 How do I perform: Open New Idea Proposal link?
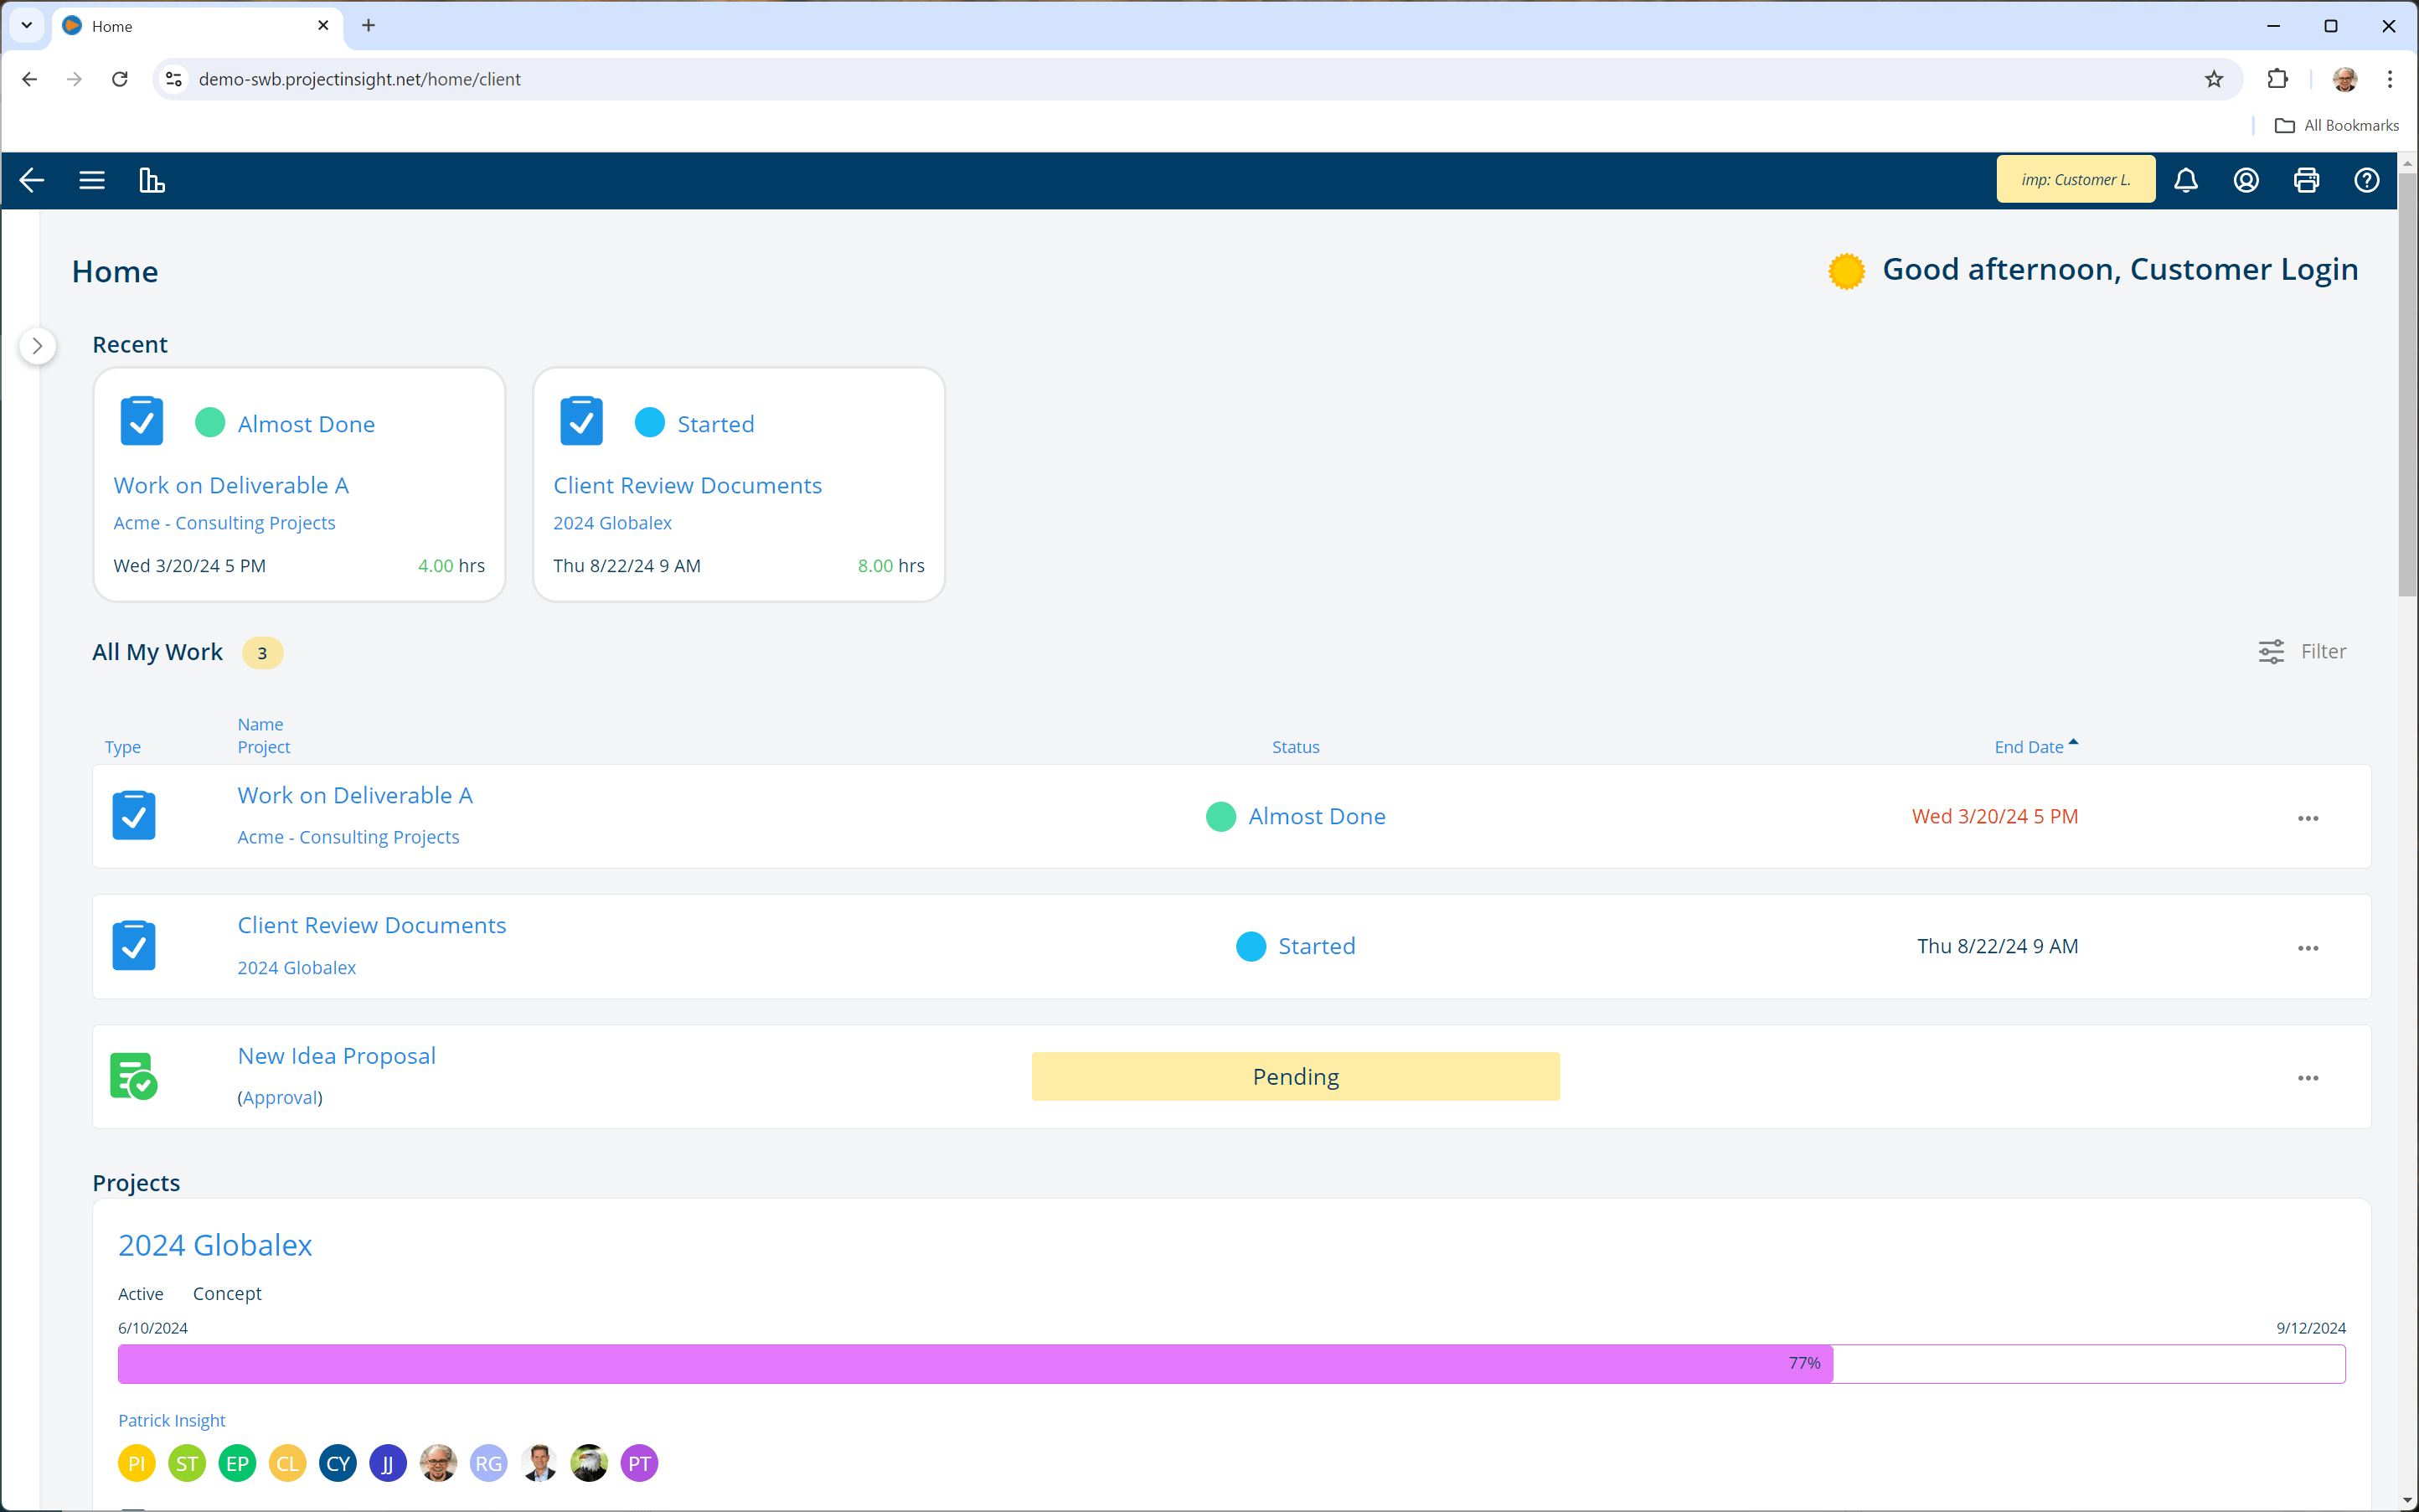pos(337,1056)
